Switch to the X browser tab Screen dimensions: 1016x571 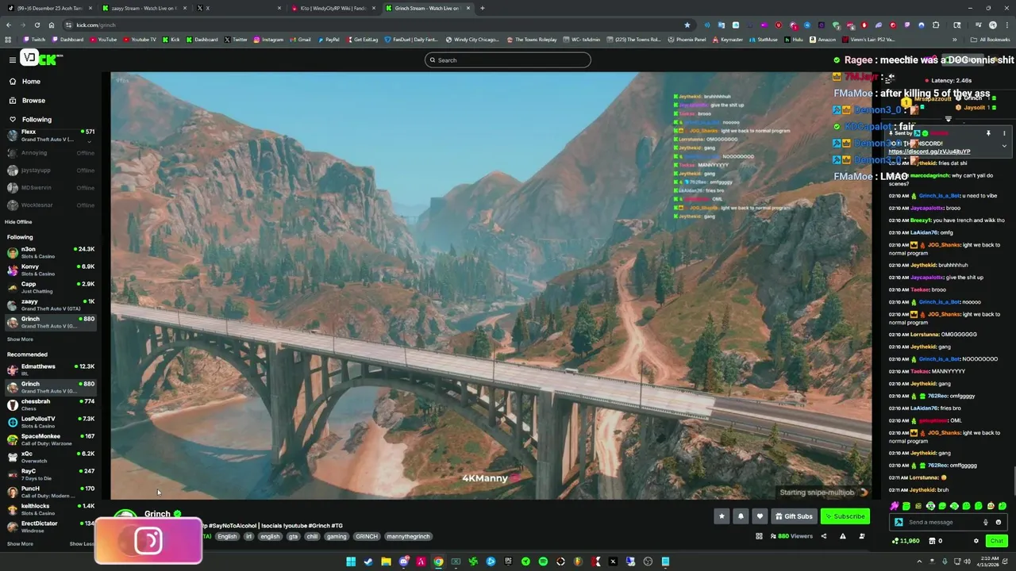click(238, 8)
